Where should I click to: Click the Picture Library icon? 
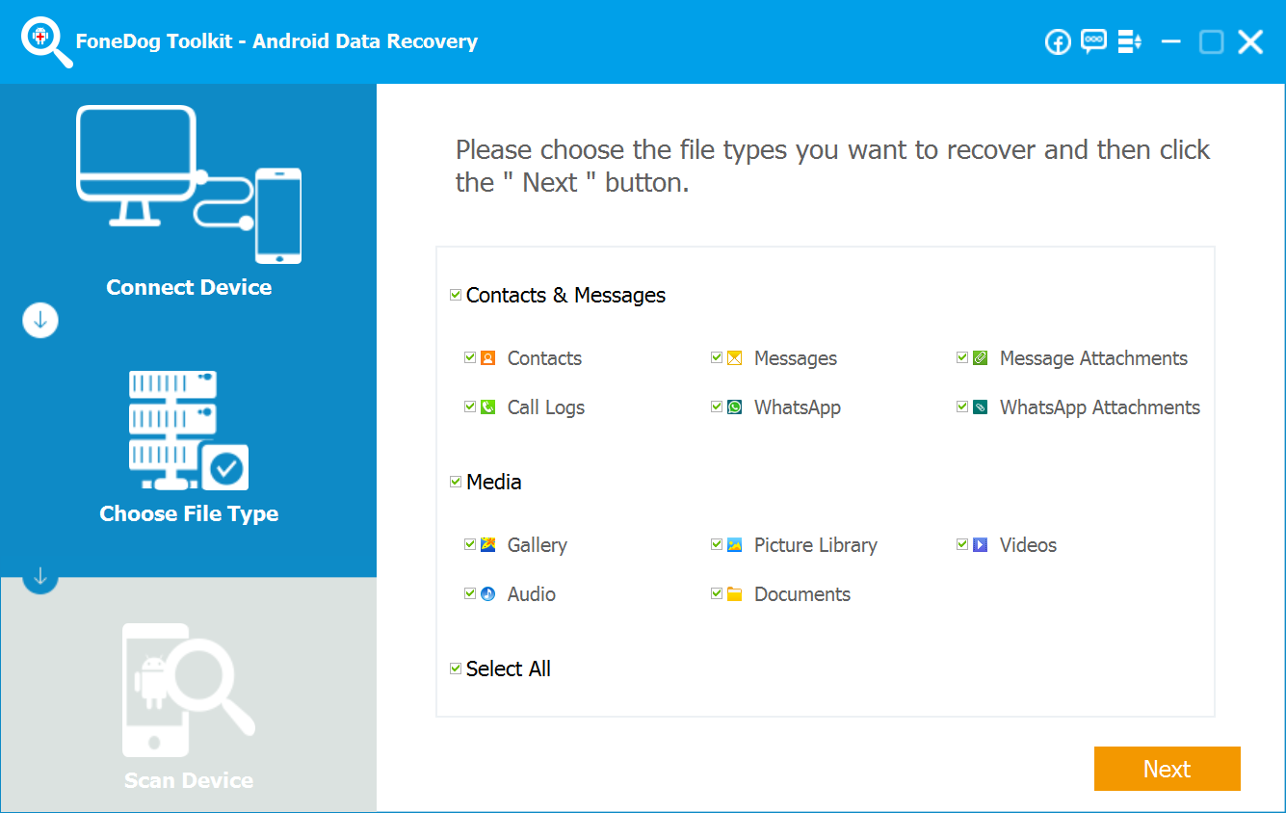point(735,545)
